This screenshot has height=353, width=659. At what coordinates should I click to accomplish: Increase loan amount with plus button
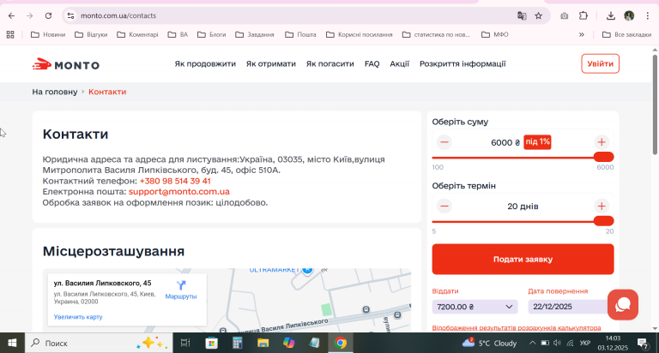pyautogui.click(x=602, y=142)
